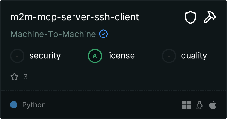Click the hammer tools icon

[210, 18]
